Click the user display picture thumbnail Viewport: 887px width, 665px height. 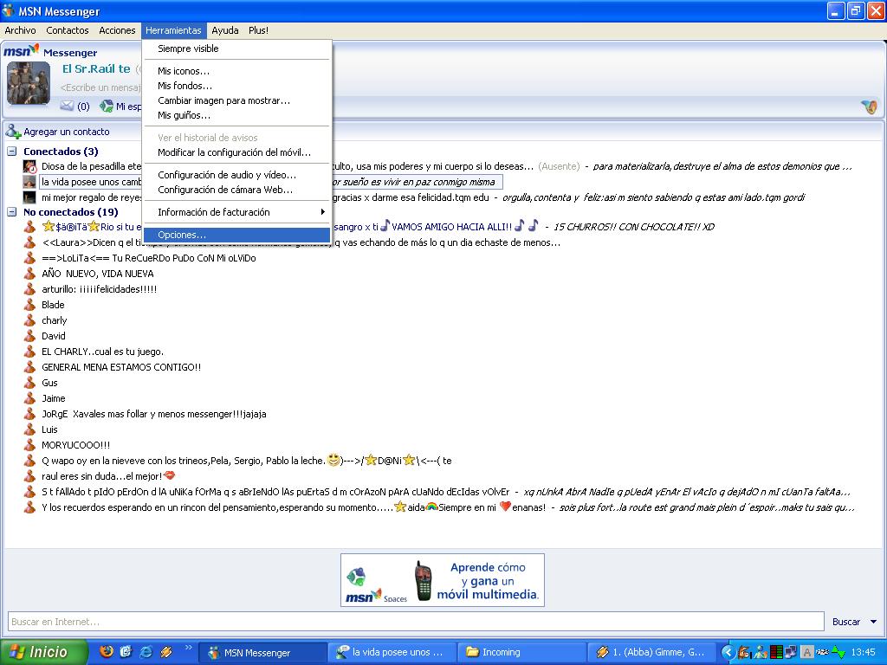29,83
